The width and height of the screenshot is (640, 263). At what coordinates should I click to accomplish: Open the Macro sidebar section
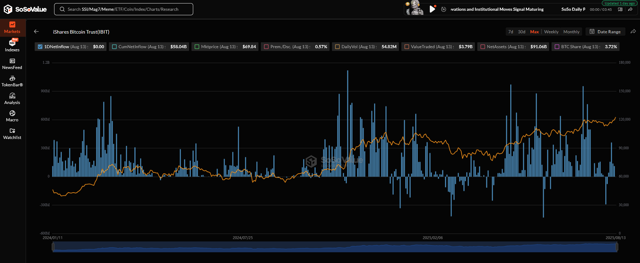(x=12, y=116)
